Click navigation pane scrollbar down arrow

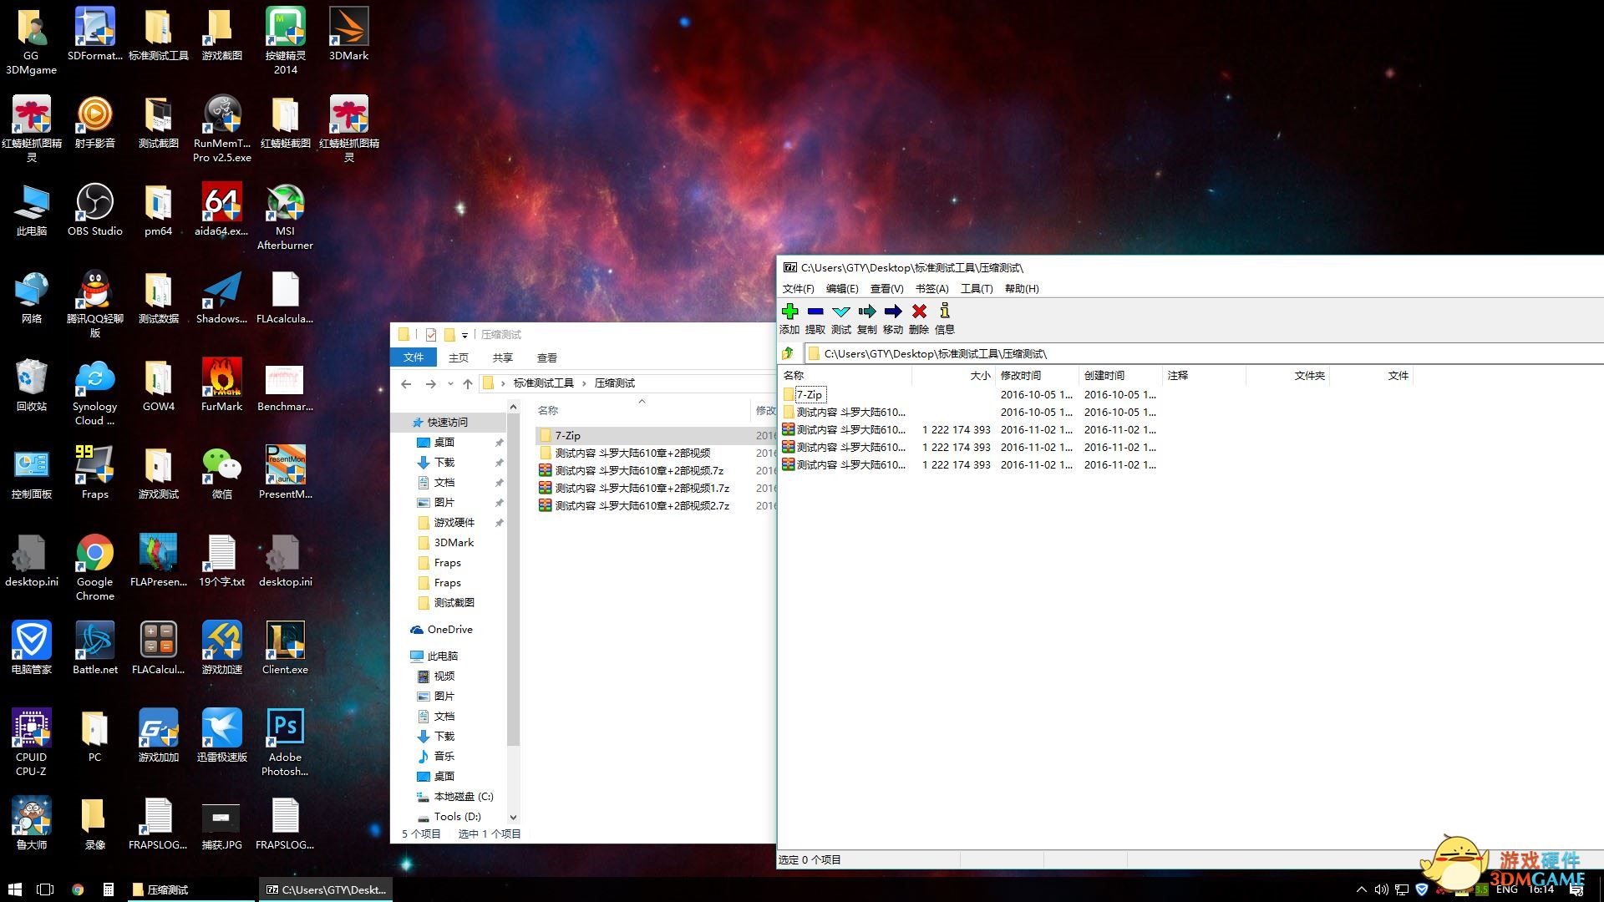513,817
